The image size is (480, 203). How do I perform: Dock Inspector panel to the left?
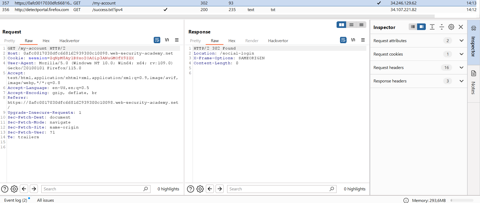[413, 27]
